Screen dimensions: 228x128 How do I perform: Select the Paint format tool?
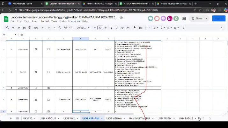coord(30,28)
